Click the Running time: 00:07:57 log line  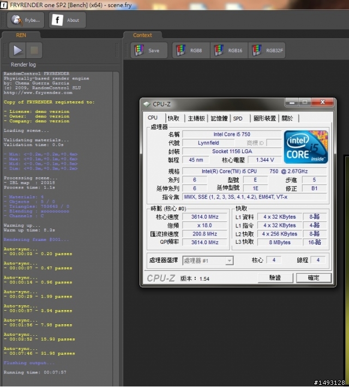coord(35,372)
